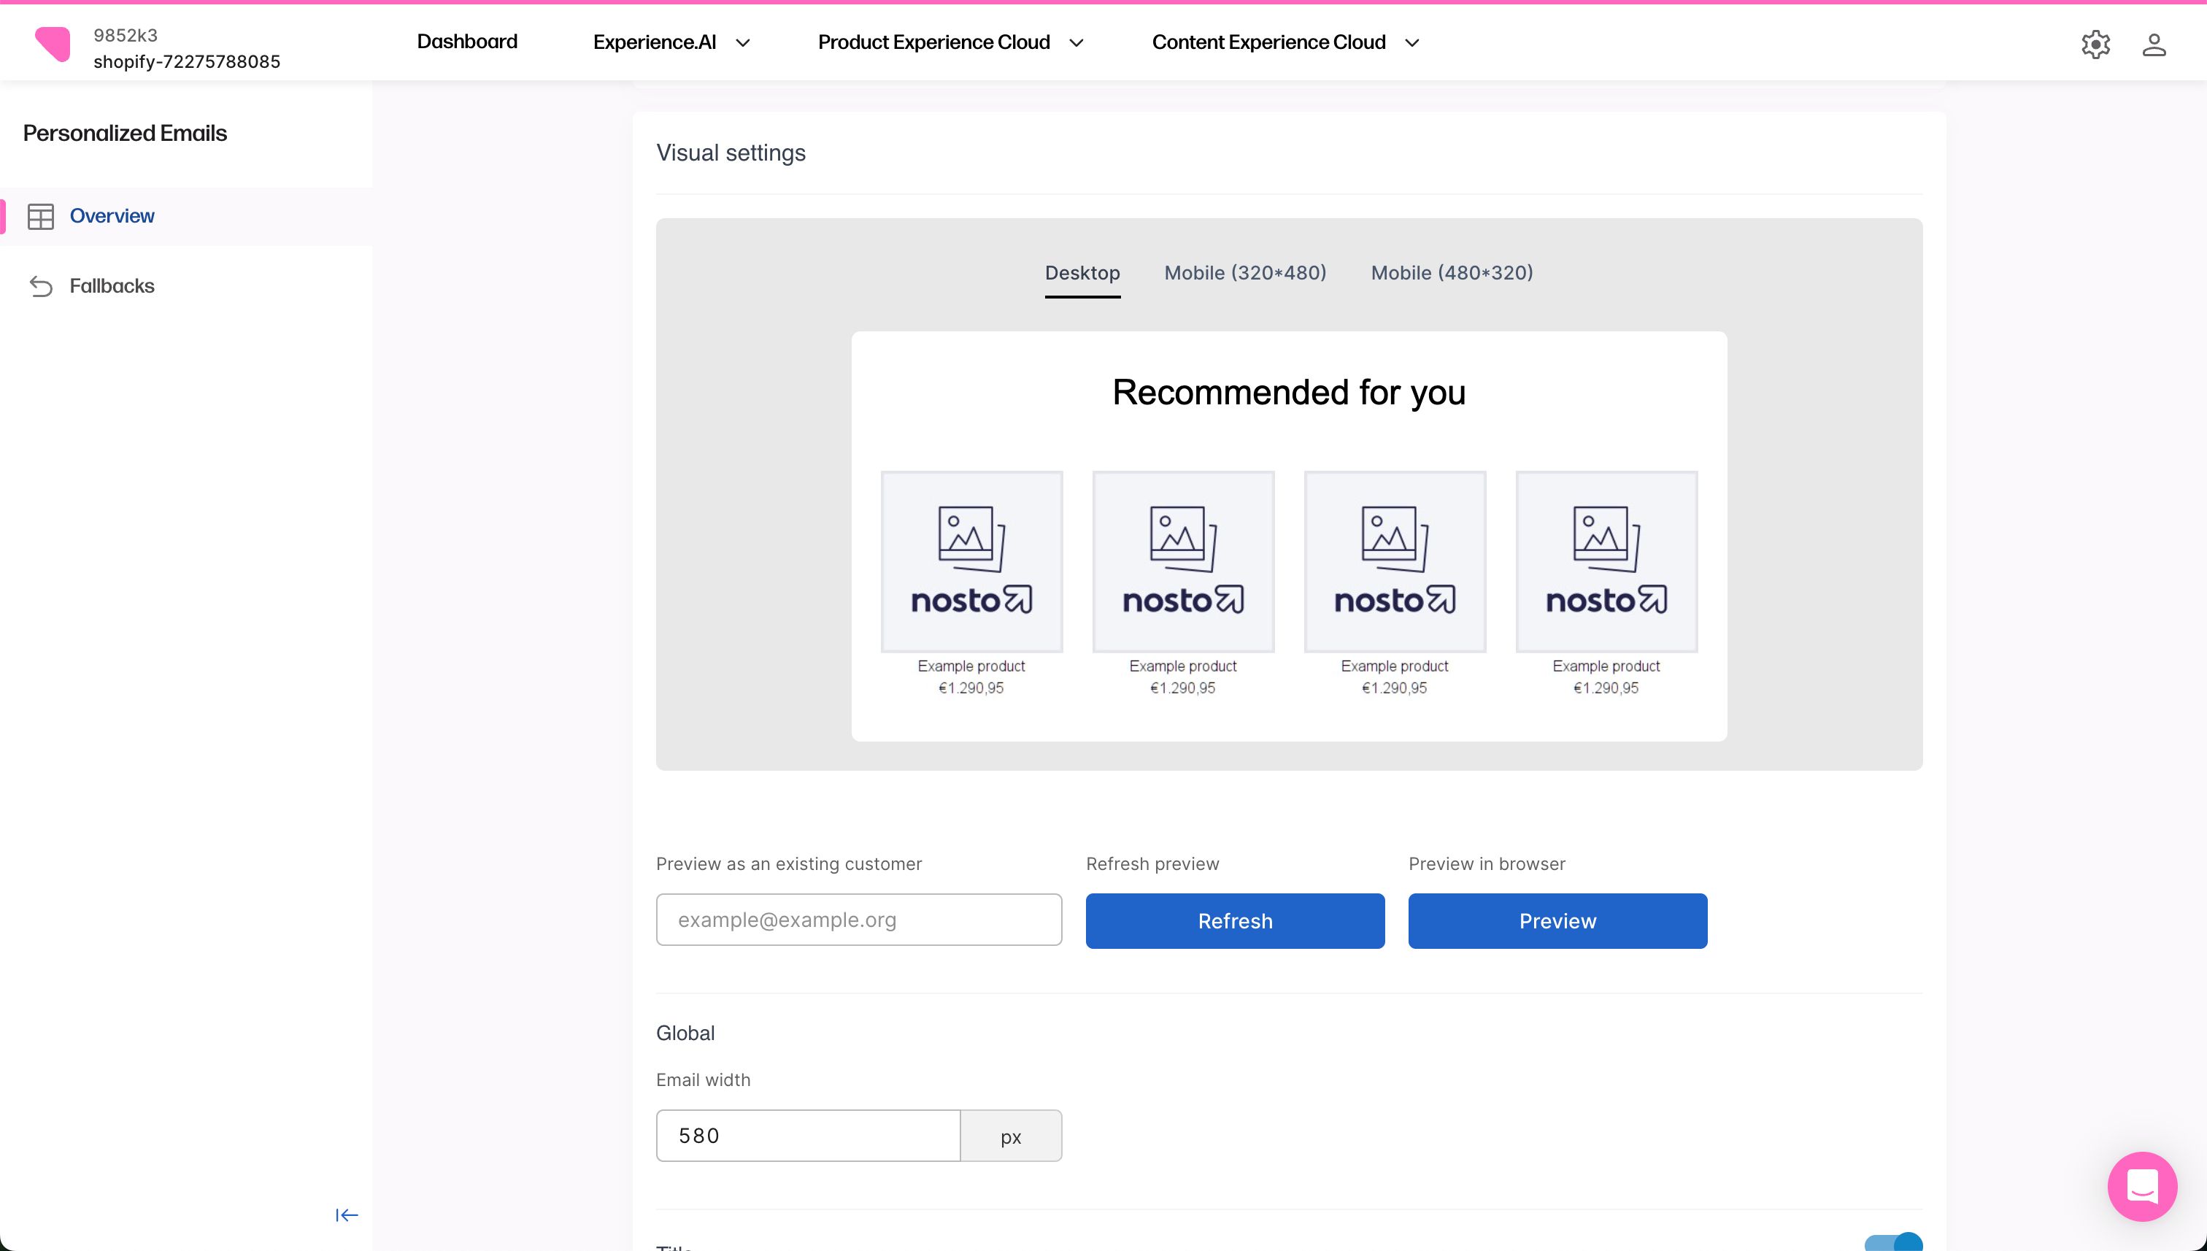Image resolution: width=2207 pixels, height=1251 pixels.
Task: Click the Fallbacks undo arrow icon
Action: [40, 286]
